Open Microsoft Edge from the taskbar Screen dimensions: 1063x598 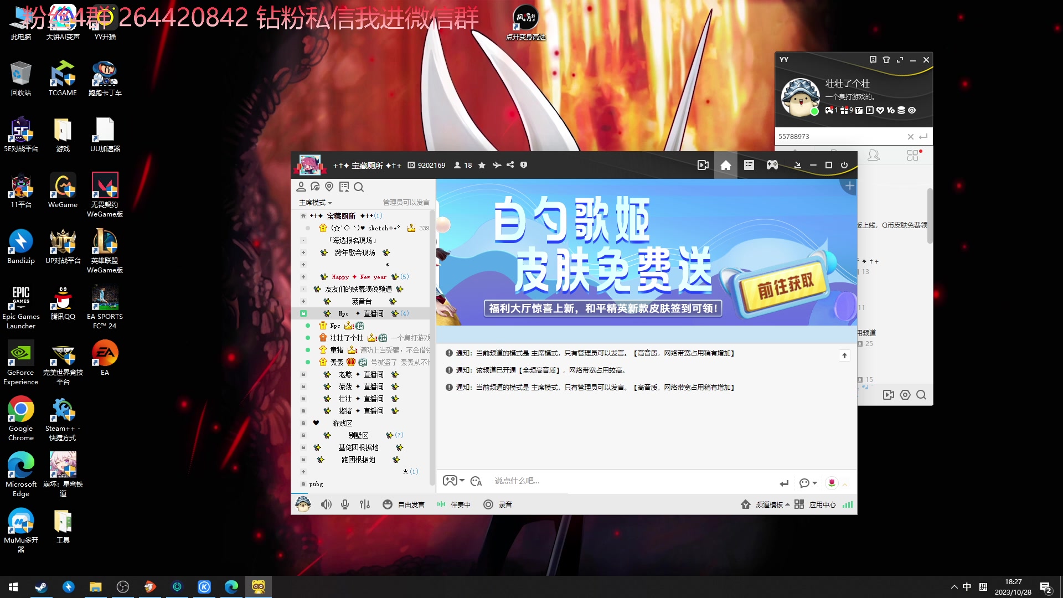[231, 587]
